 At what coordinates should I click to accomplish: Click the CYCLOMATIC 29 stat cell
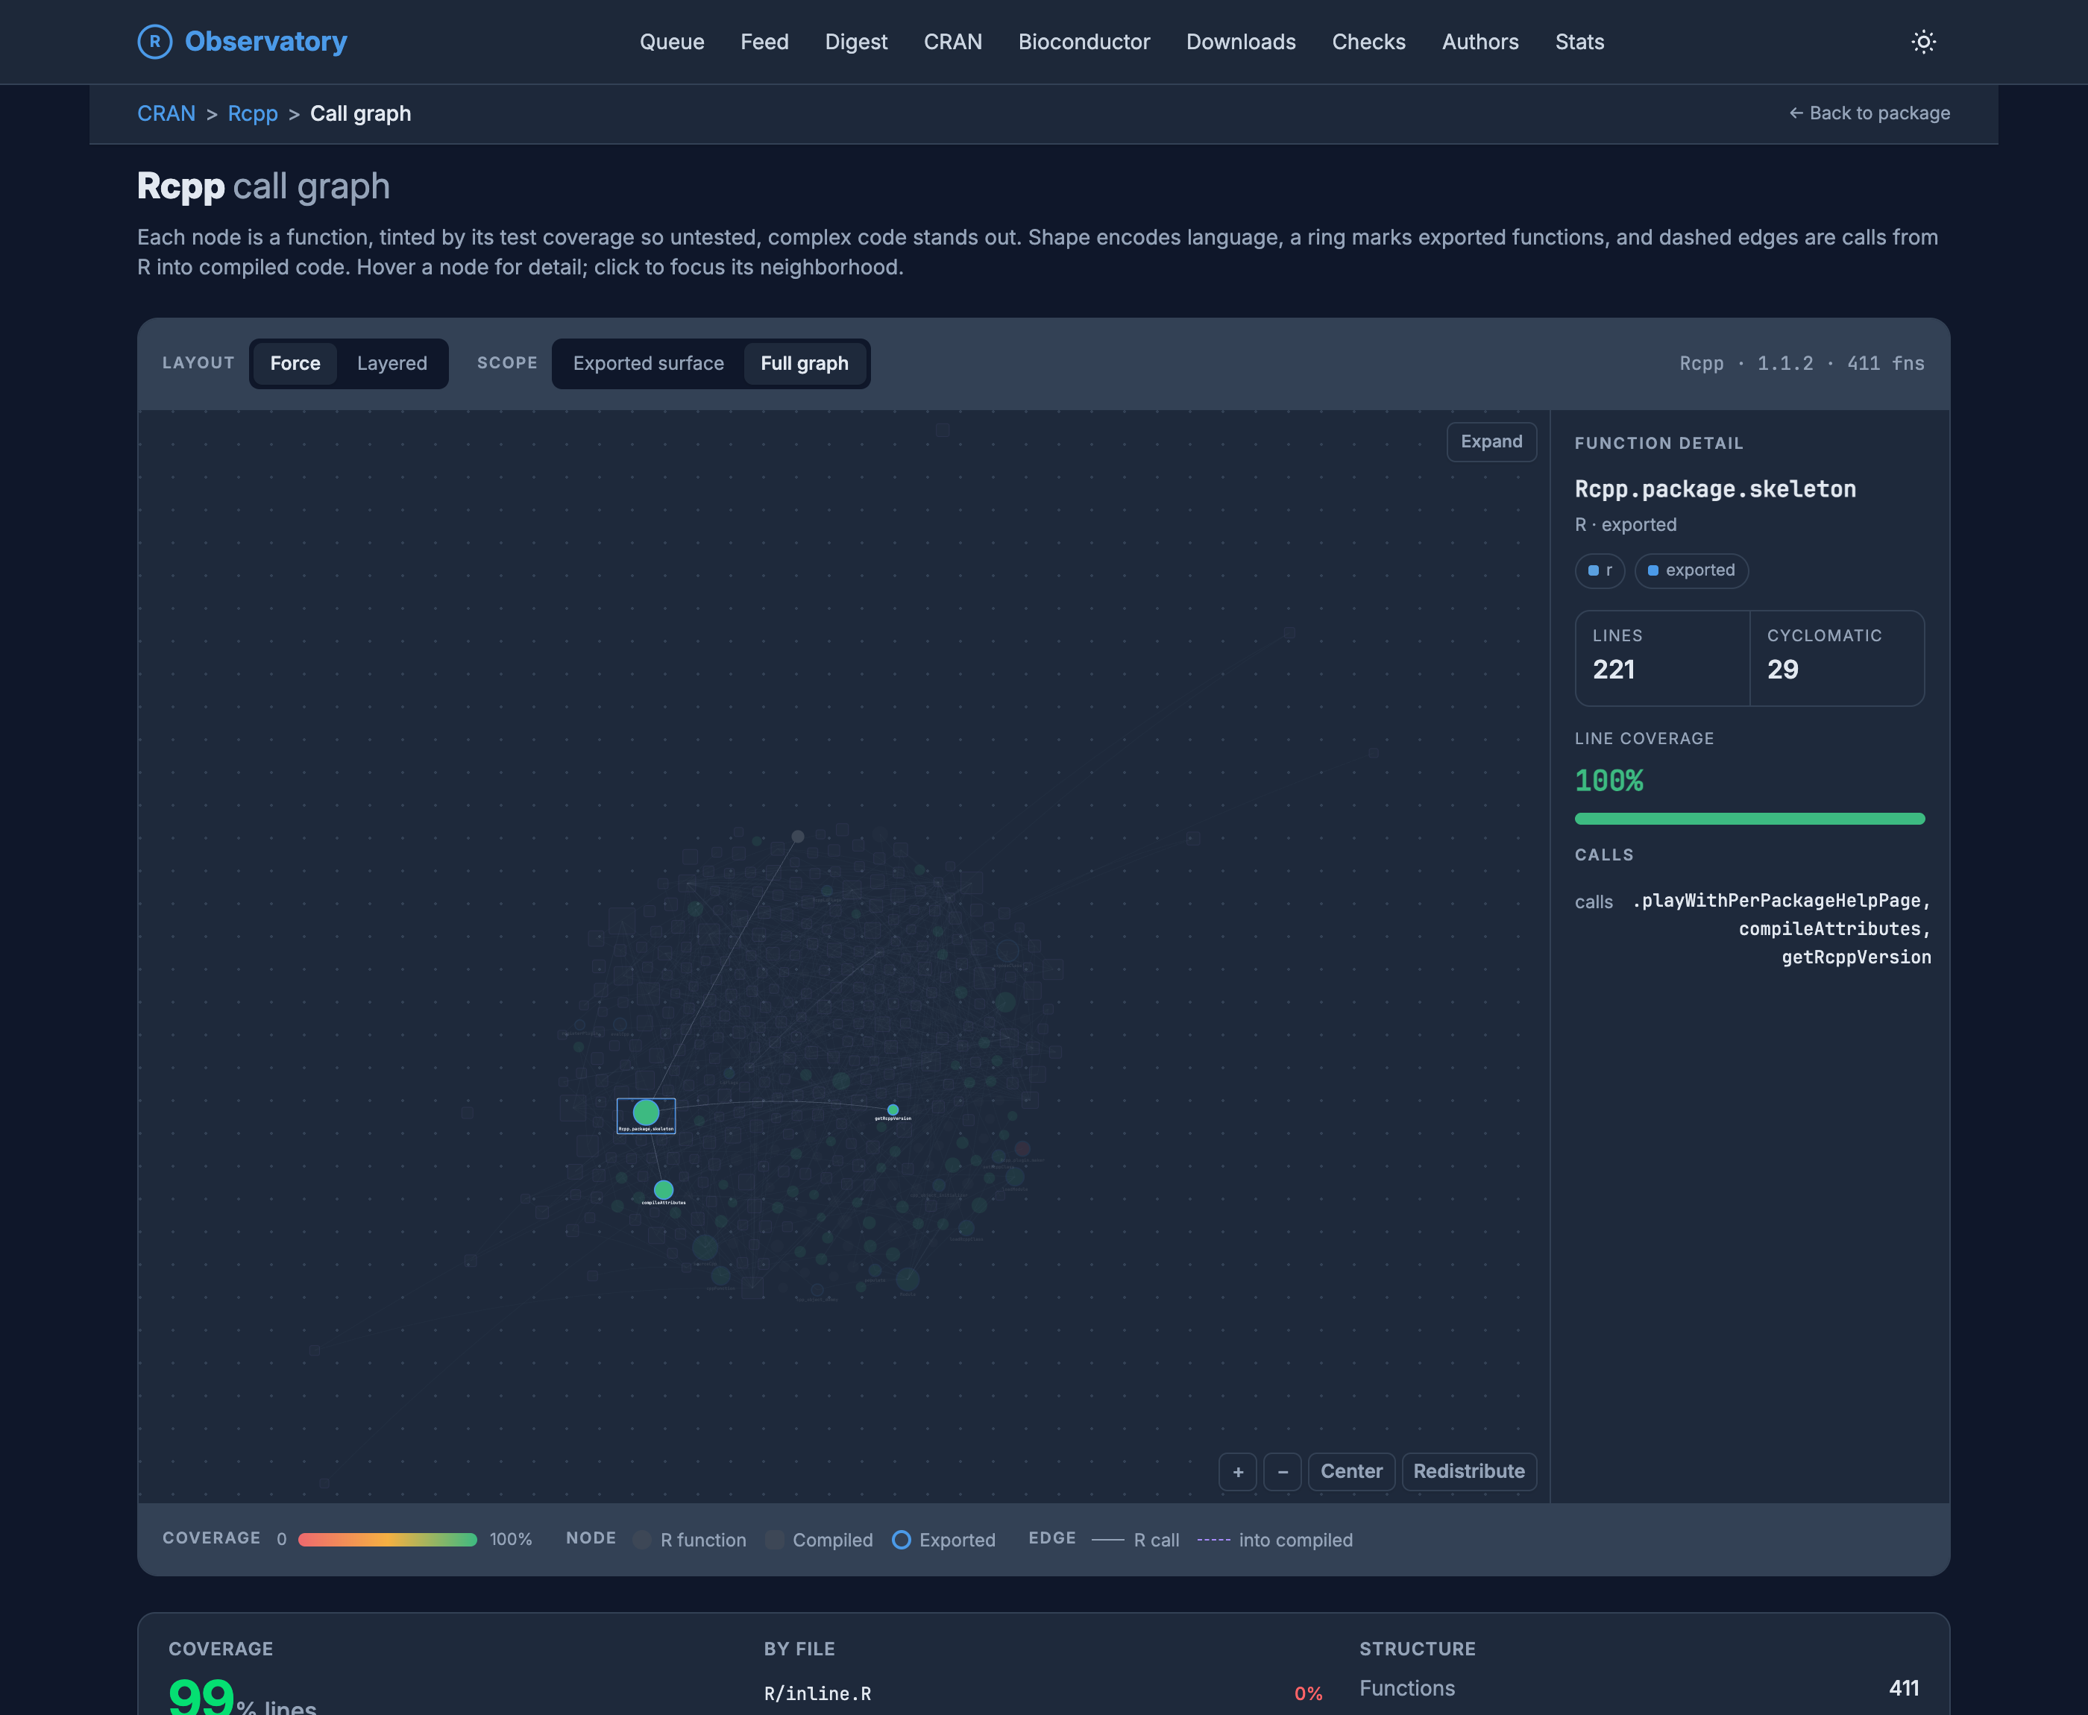pyautogui.click(x=1837, y=658)
